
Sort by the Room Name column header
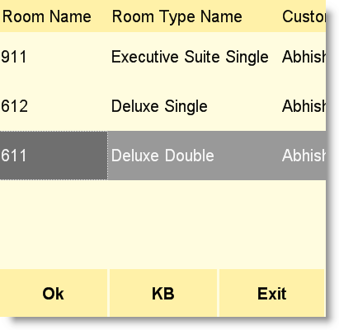(x=54, y=16)
